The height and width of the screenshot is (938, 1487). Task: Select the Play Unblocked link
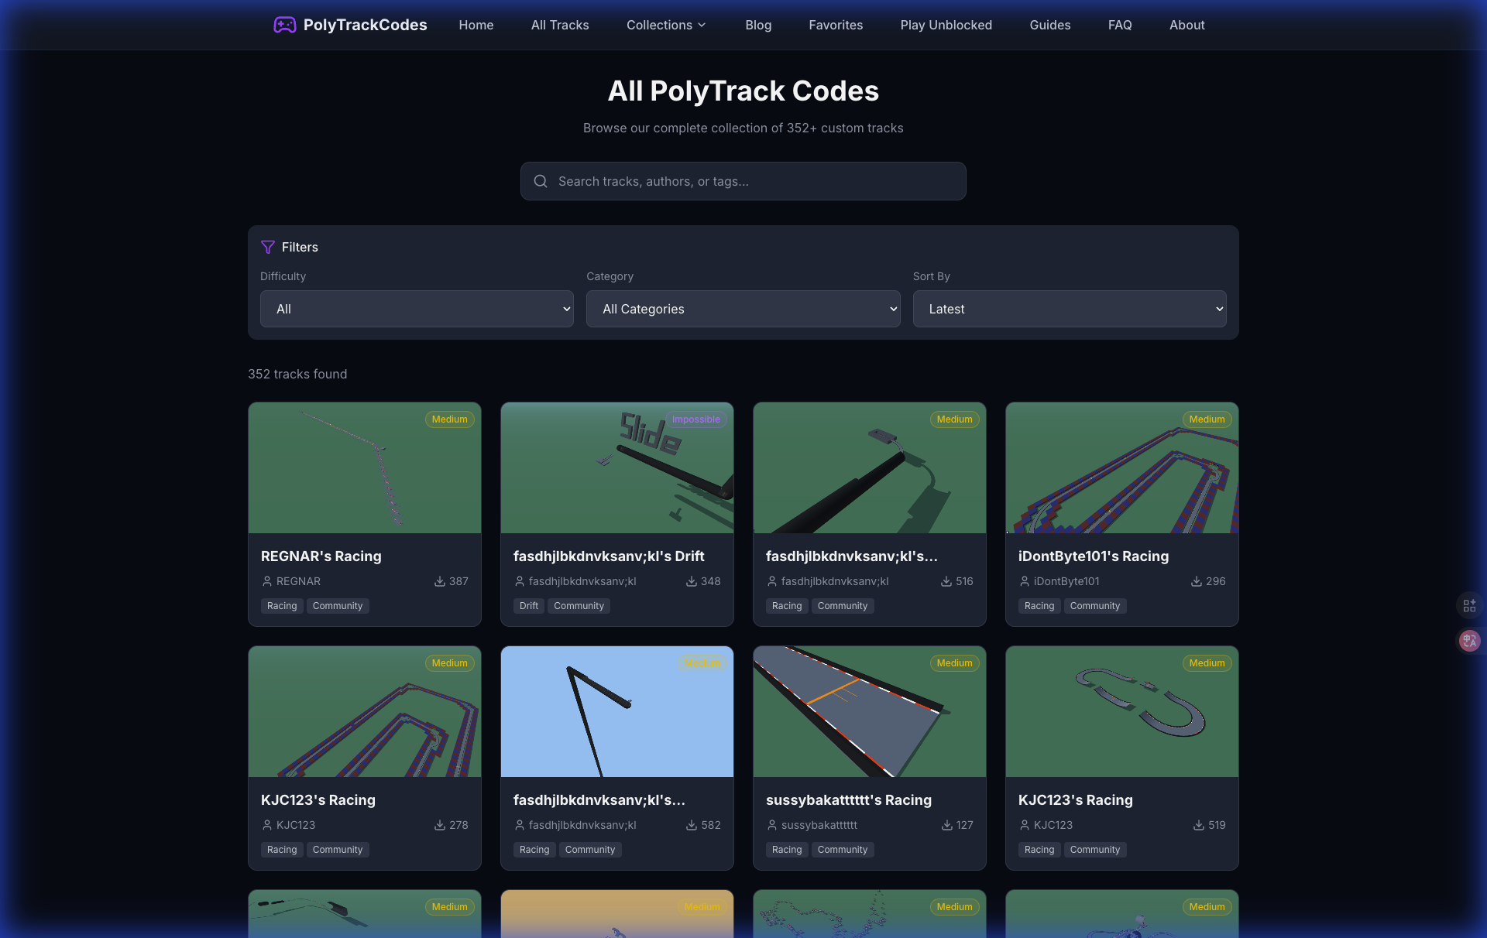click(x=946, y=25)
